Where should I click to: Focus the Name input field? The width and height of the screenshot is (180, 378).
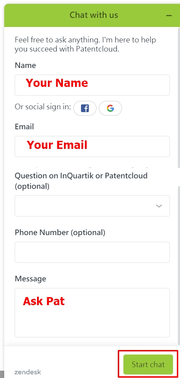[92, 85]
